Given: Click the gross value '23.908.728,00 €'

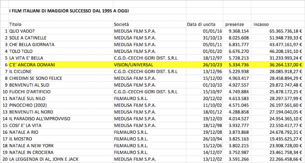Looking at the screenshot, I should click(286, 146).
